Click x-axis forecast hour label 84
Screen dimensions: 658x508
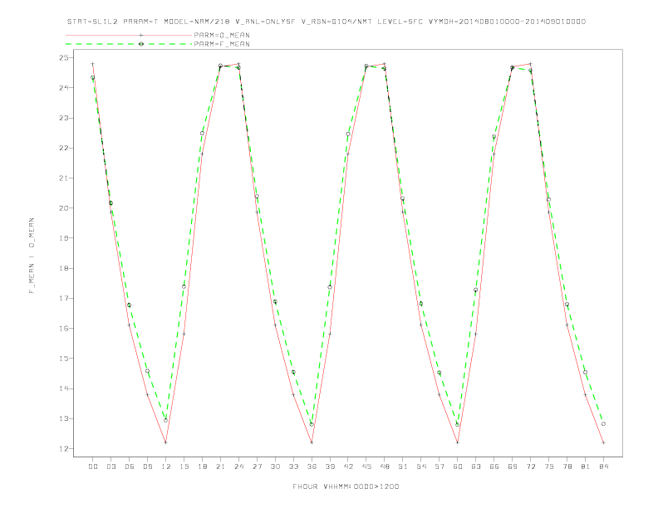click(603, 466)
